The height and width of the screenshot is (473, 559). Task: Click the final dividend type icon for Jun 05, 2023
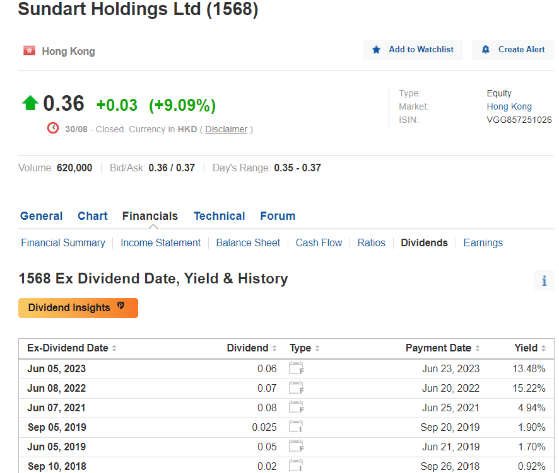[296, 368]
